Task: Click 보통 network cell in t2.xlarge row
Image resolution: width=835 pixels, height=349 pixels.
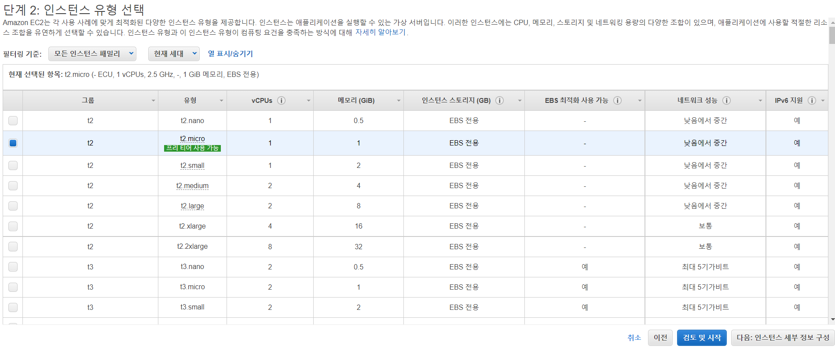Action: click(705, 226)
